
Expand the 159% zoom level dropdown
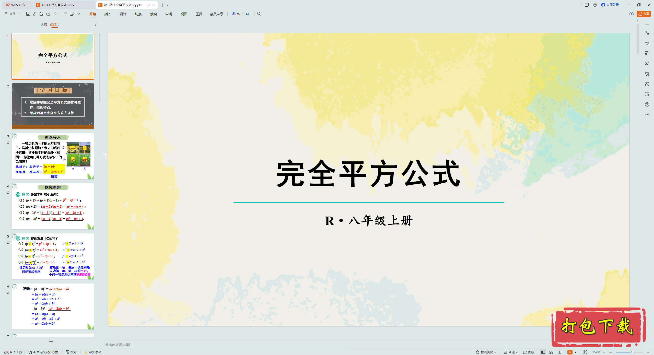click(598, 352)
